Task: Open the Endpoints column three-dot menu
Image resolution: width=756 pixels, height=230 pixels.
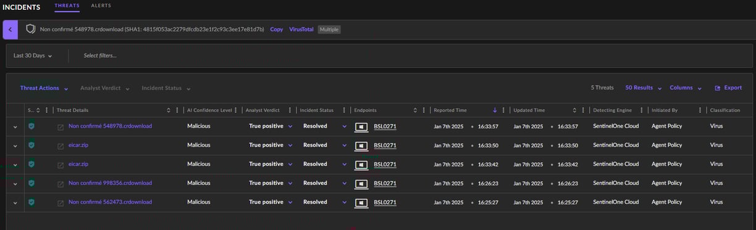Action: (424, 110)
